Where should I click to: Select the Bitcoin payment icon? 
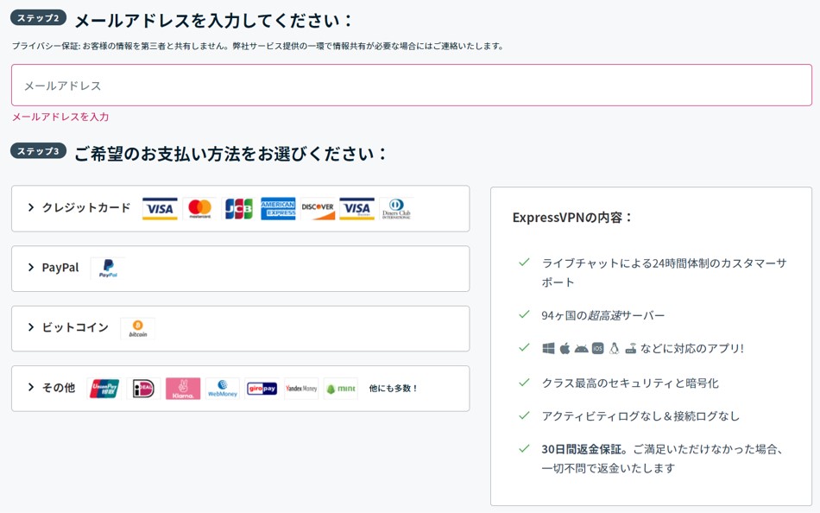pyautogui.click(x=138, y=328)
